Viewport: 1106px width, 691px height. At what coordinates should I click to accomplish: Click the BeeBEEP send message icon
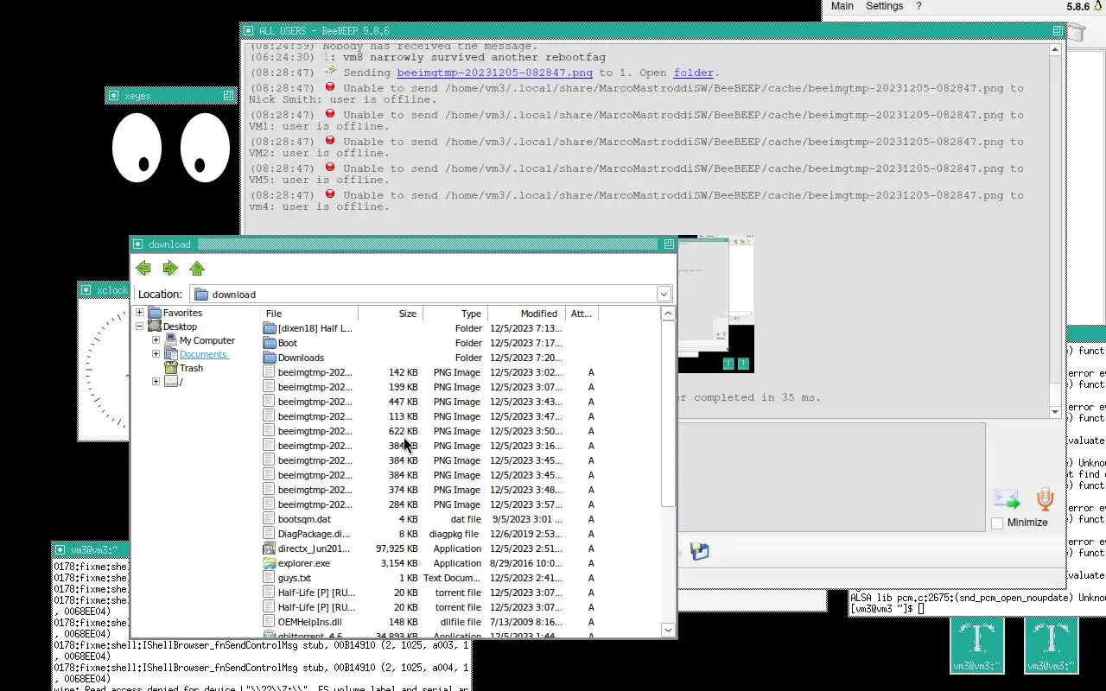coord(1006,498)
